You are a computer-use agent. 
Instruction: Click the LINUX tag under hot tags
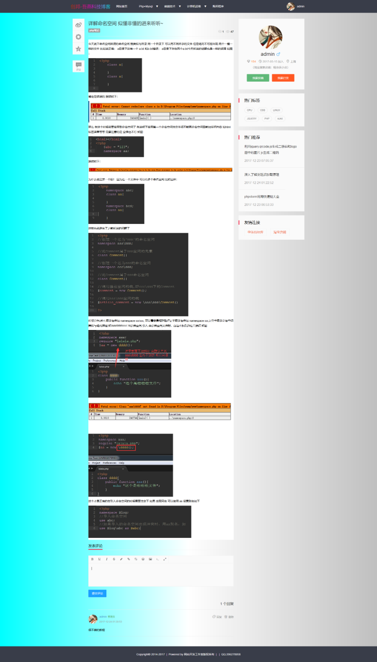pyautogui.click(x=276, y=110)
